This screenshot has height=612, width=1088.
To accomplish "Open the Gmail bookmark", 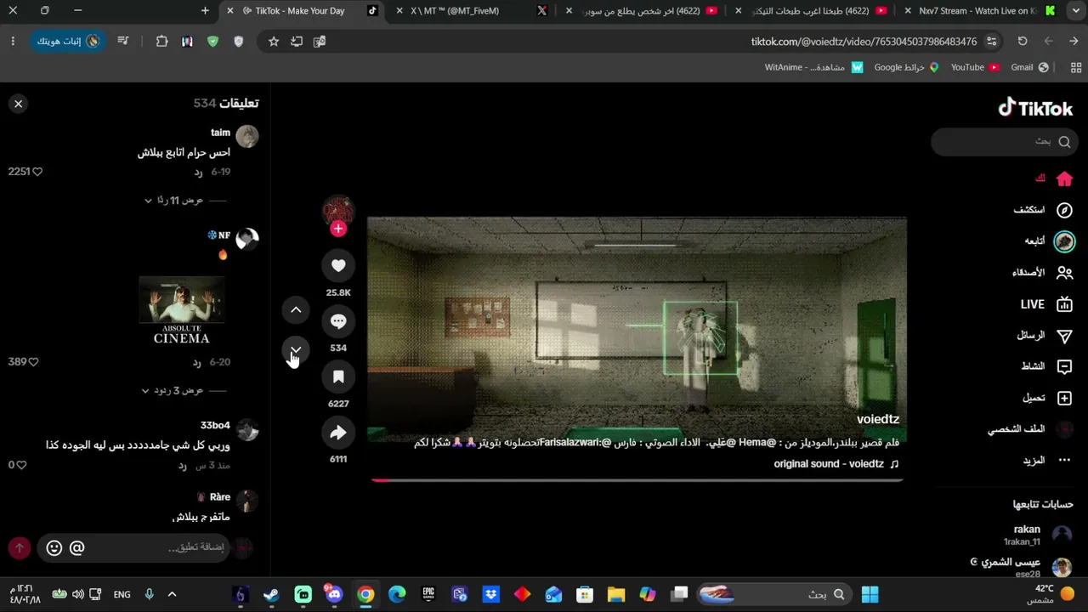I will pos(1029,67).
